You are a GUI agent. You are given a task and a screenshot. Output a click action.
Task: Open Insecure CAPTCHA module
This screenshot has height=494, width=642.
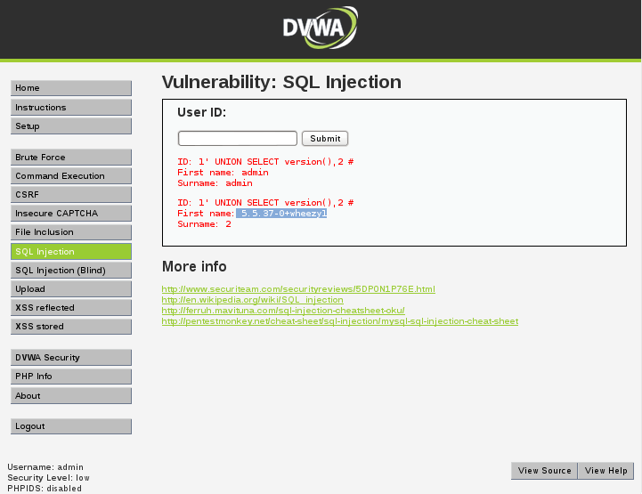(x=71, y=214)
